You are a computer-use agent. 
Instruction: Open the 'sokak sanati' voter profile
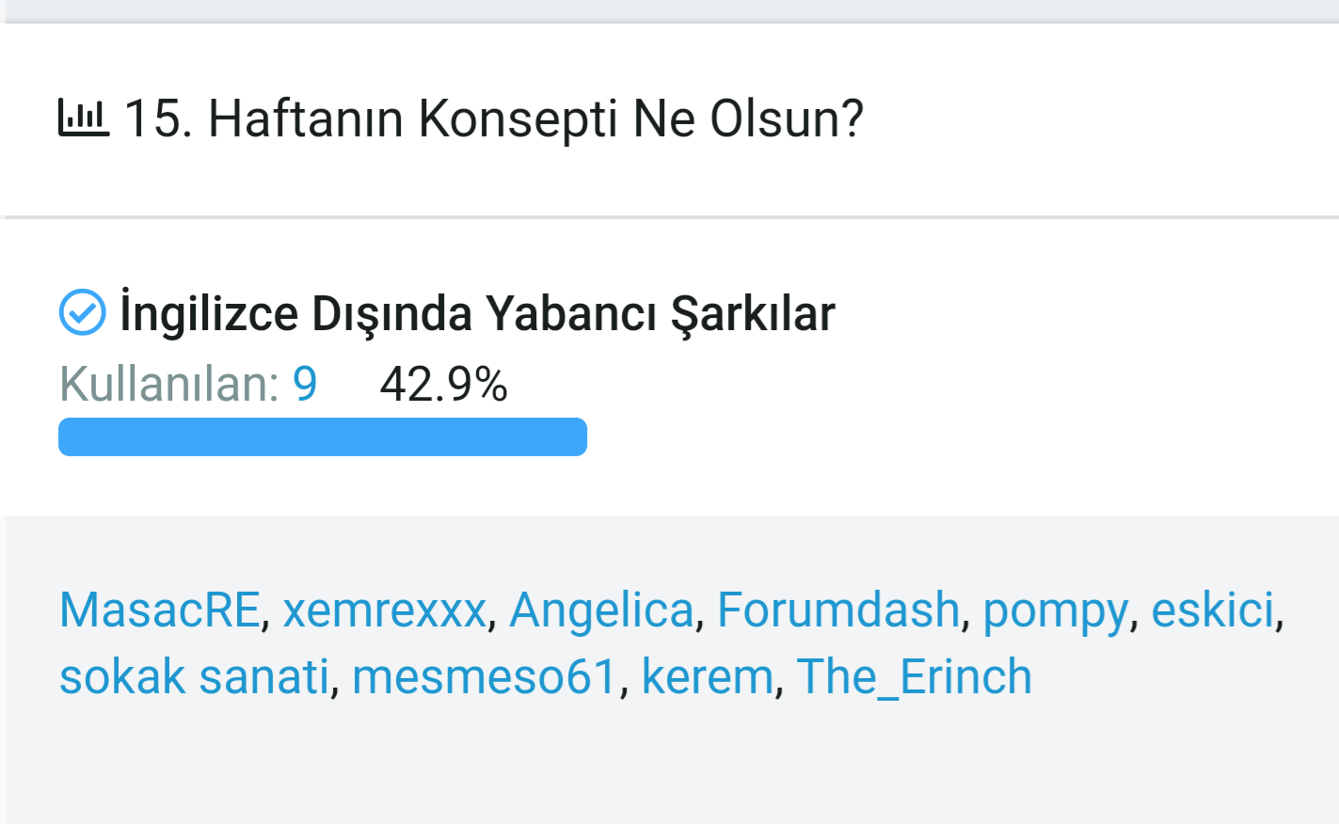pyautogui.click(x=195, y=677)
